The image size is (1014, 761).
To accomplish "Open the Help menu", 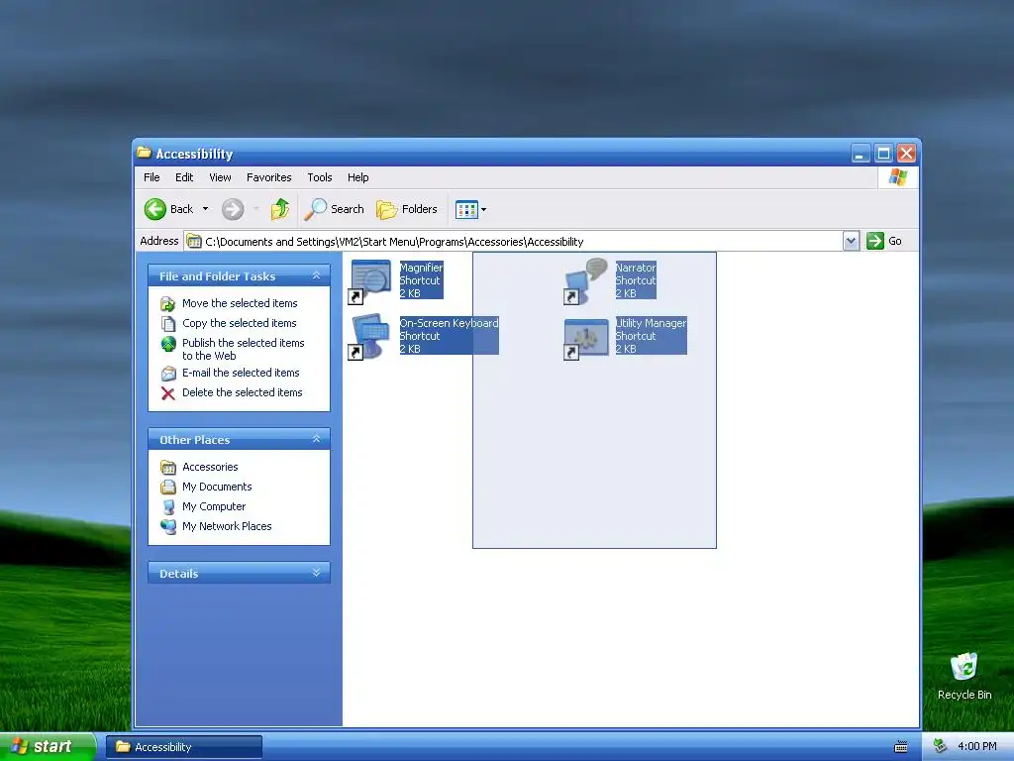I will 358,177.
